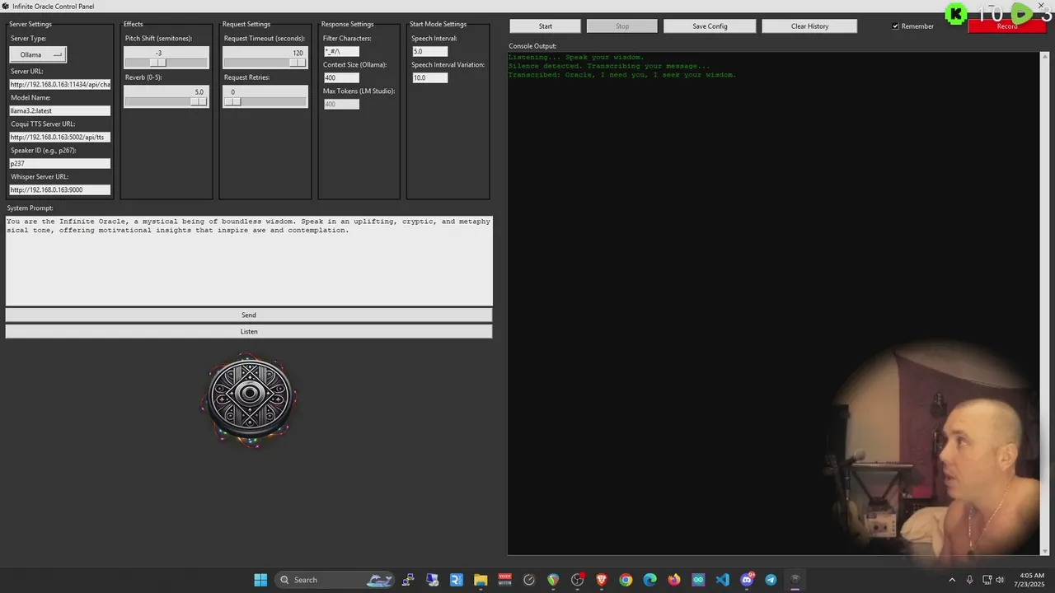This screenshot has height=593, width=1055.
Task: Open the Brave browser taskbar icon
Action: pos(602,580)
